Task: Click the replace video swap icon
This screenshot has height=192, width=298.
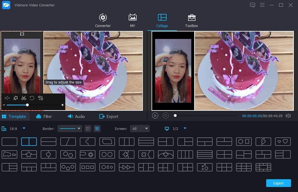Action: coord(41,98)
